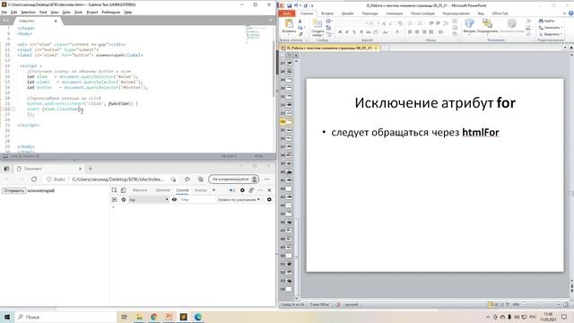Open the Файл (File) tab in PowerPoint

click(287, 13)
